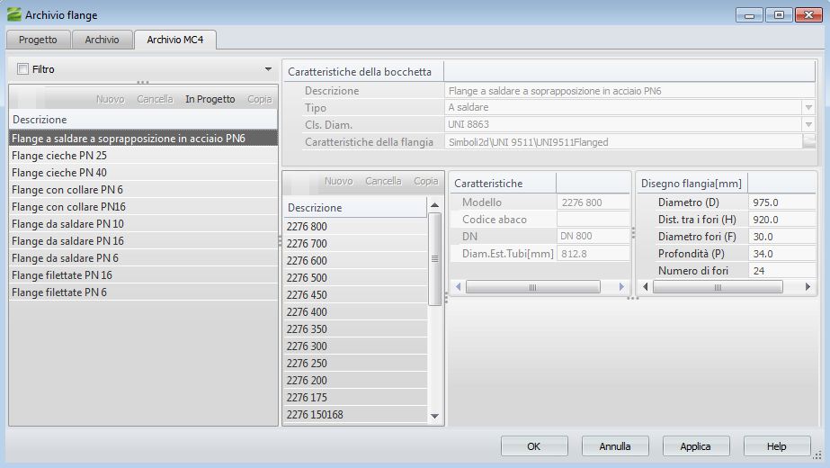
Task: Select Flange cieche PN 25
Action: pos(59,156)
